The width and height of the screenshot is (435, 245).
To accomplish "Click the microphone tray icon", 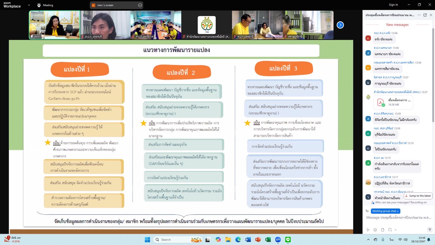I will pyautogui.click(x=383, y=240).
